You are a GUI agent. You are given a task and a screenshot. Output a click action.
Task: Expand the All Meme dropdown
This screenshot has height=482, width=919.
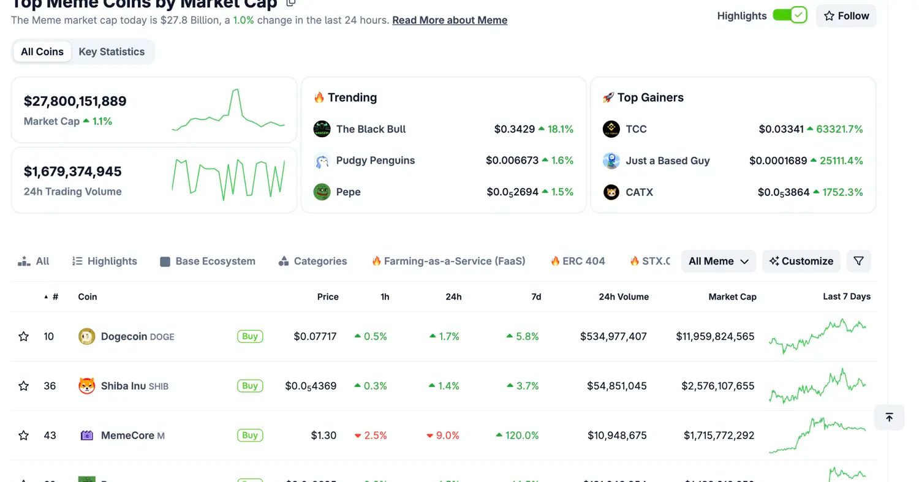click(x=719, y=261)
